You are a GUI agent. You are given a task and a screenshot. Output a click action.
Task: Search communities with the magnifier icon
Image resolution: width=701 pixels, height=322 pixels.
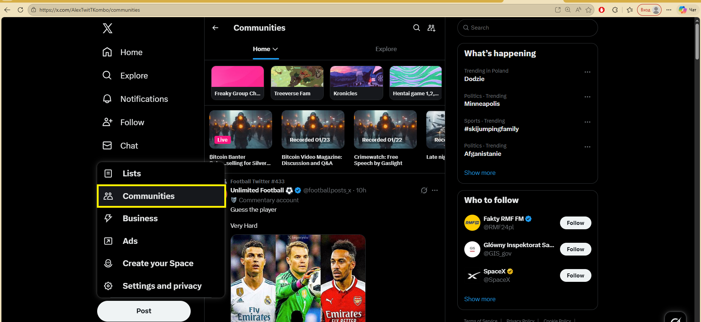[x=416, y=28]
